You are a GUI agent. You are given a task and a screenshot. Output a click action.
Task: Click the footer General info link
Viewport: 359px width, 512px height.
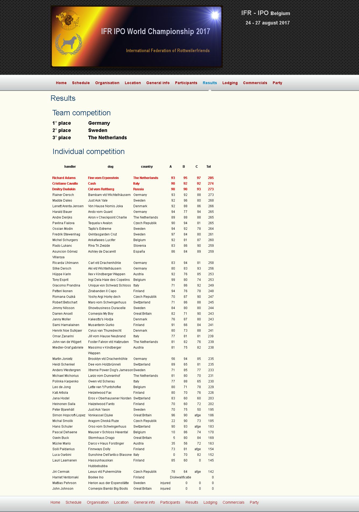pyautogui.click(x=144, y=502)
